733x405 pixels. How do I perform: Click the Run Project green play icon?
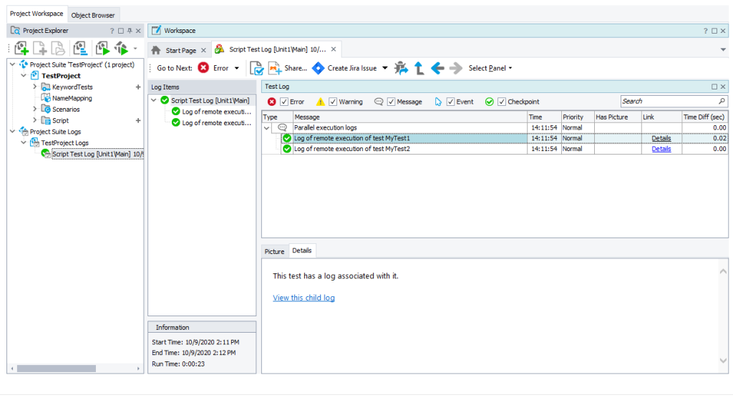tap(102, 48)
